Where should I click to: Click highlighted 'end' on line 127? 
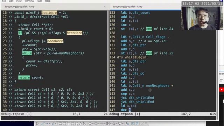[x=149, y=29]
